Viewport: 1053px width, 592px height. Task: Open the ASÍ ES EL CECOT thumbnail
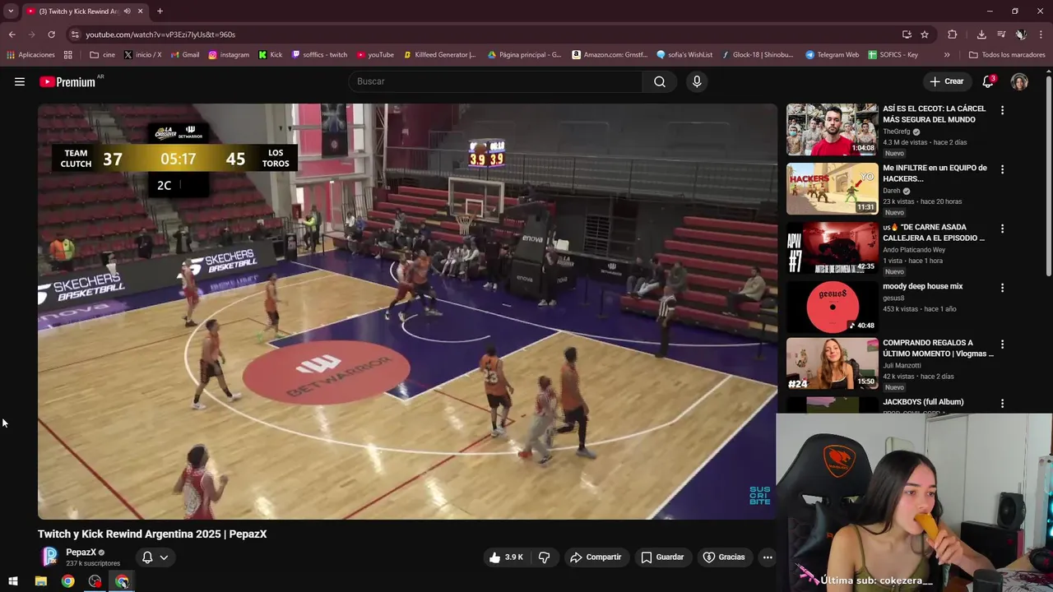(x=832, y=129)
